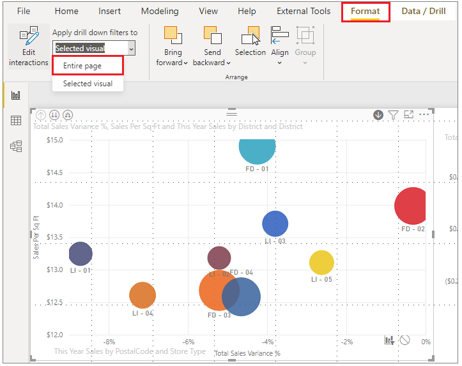This screenshot has height=366, width=462.
Task: Select the Format ribbon tab
Action: [366, 11]
